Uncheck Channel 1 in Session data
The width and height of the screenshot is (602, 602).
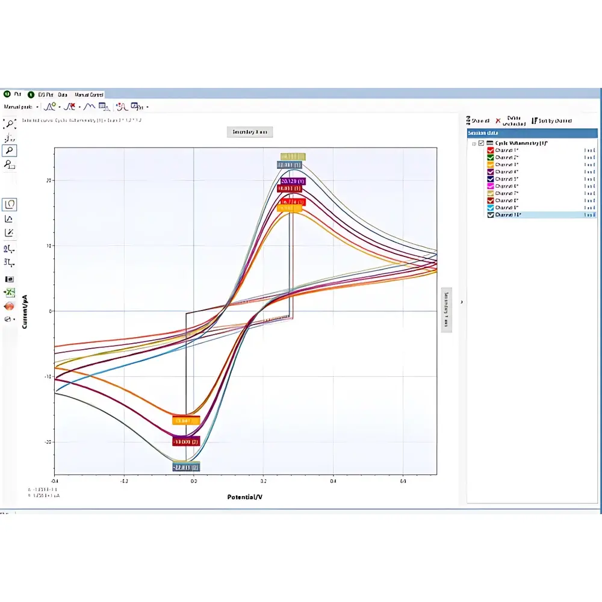click(x=491, y=150)
